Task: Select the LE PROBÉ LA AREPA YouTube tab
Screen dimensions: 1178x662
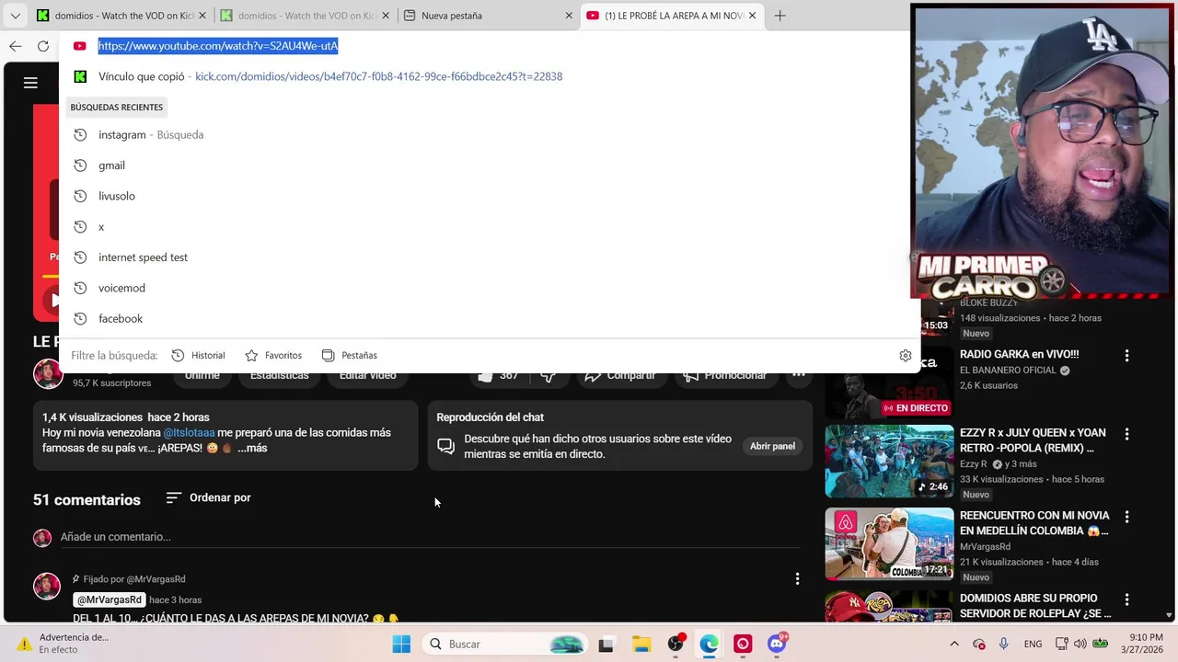Action: point(672,16)
